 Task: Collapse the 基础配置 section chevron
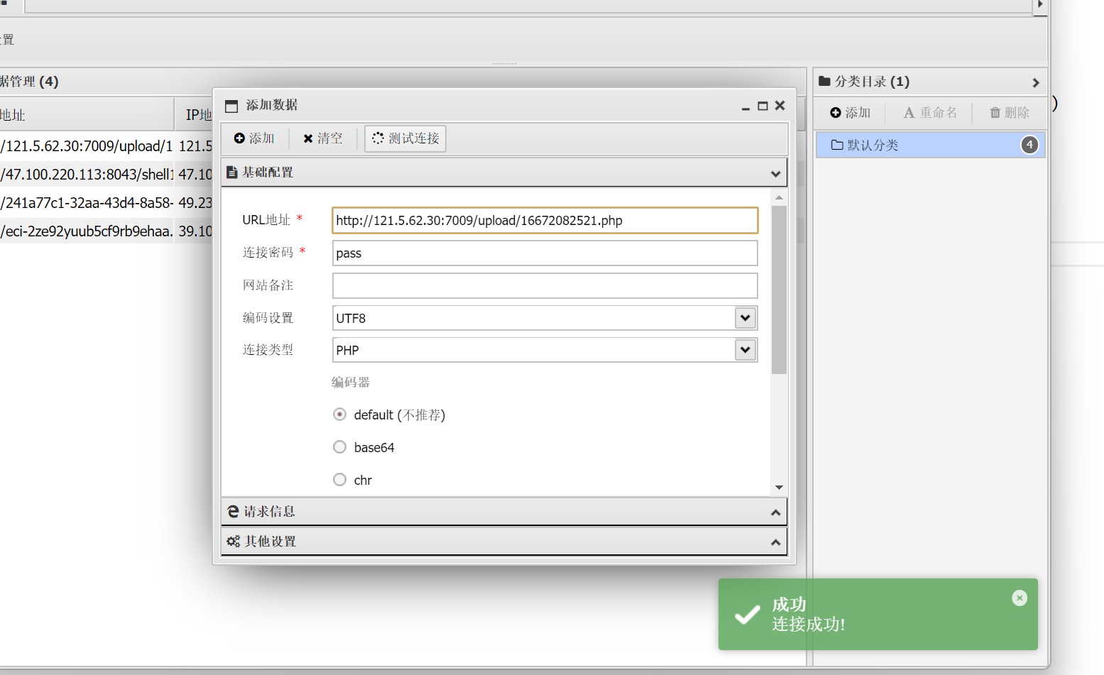[775, 173]
